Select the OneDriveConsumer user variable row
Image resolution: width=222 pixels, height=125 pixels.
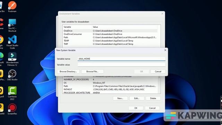pyautogui.click(x=110, y=34)
